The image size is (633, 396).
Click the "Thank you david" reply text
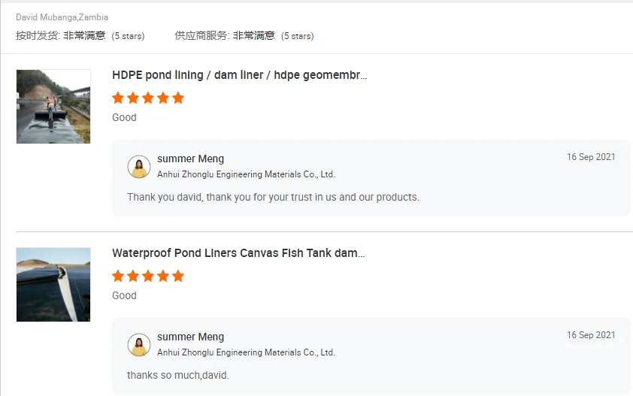273,197
